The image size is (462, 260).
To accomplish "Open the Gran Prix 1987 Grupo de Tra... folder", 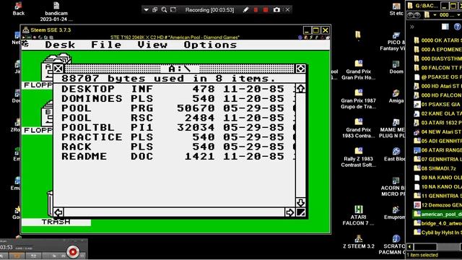I will tap(358, 99).
